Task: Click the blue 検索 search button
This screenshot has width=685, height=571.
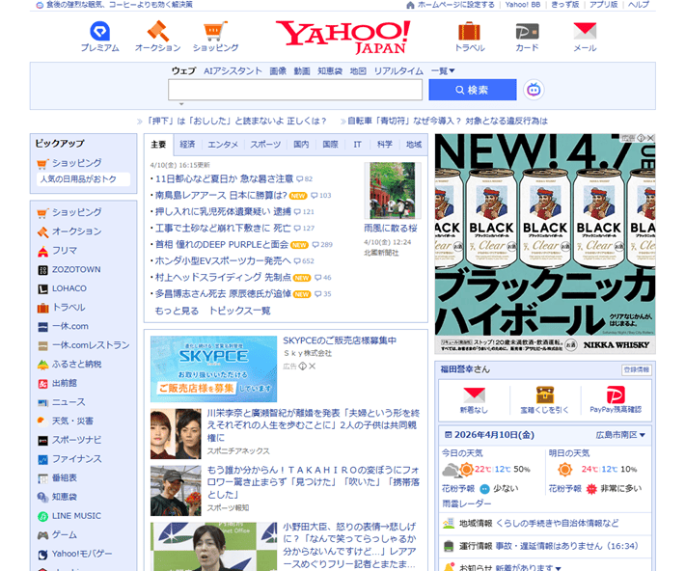Action: (472, 90)
